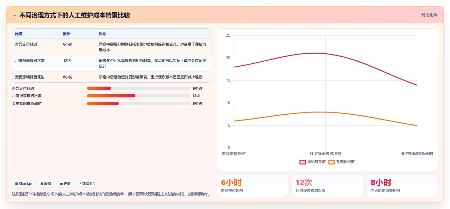Click the 月度报表核对次数 progress bar
The image size is (450, 209).
[139, 96]
